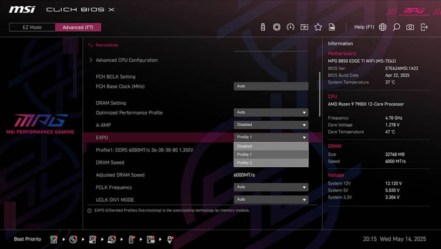
Task: Click the date and time display
Action: 394,239
